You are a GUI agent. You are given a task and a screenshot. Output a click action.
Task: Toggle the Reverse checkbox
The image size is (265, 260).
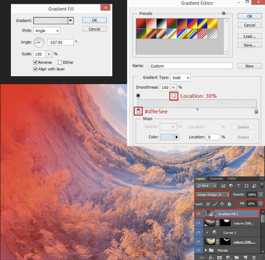[35, 63]
